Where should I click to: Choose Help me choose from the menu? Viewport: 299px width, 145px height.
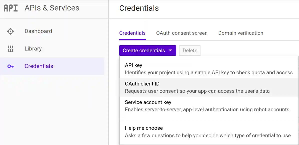144,128
